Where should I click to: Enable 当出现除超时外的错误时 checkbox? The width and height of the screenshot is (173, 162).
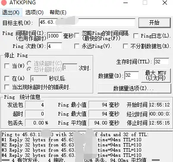point(7,87)
